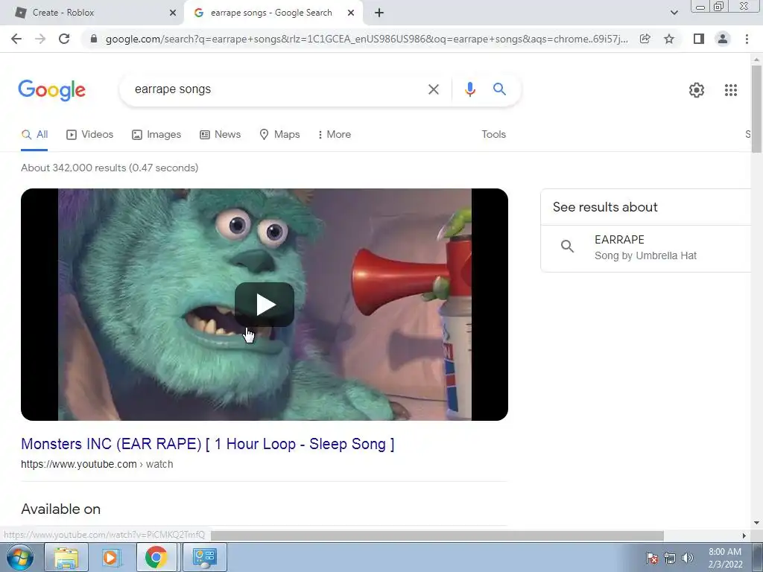763x572 pixels.
Task: Open network status tray icon
Action: tap(670, 559)
